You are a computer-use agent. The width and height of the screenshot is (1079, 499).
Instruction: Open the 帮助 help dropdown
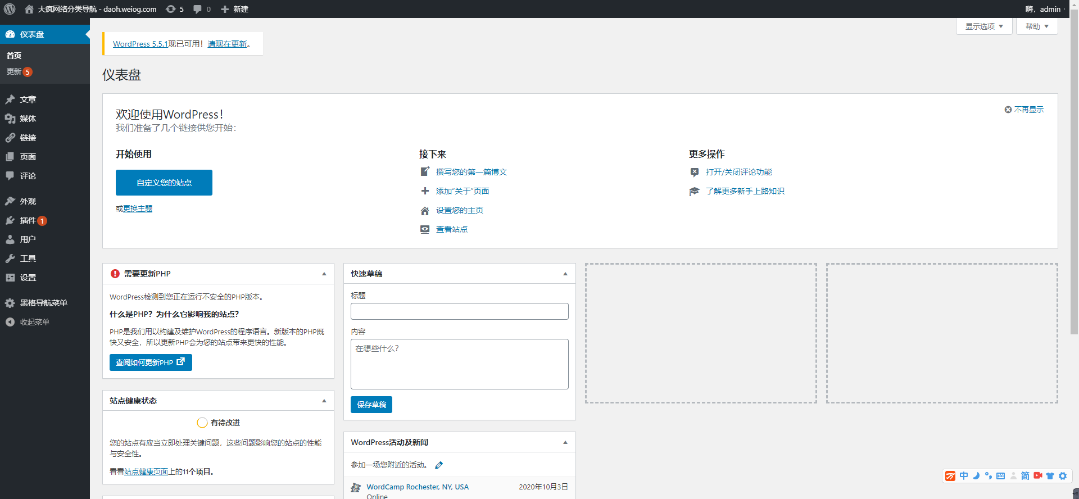coord(1037,26)
